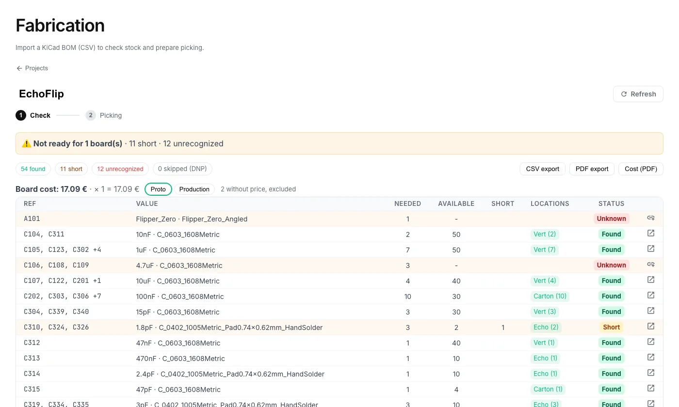Viewport: 679px width, 407px height.
Task: Click the Unknown badge for C106 row
Action: 611,265
